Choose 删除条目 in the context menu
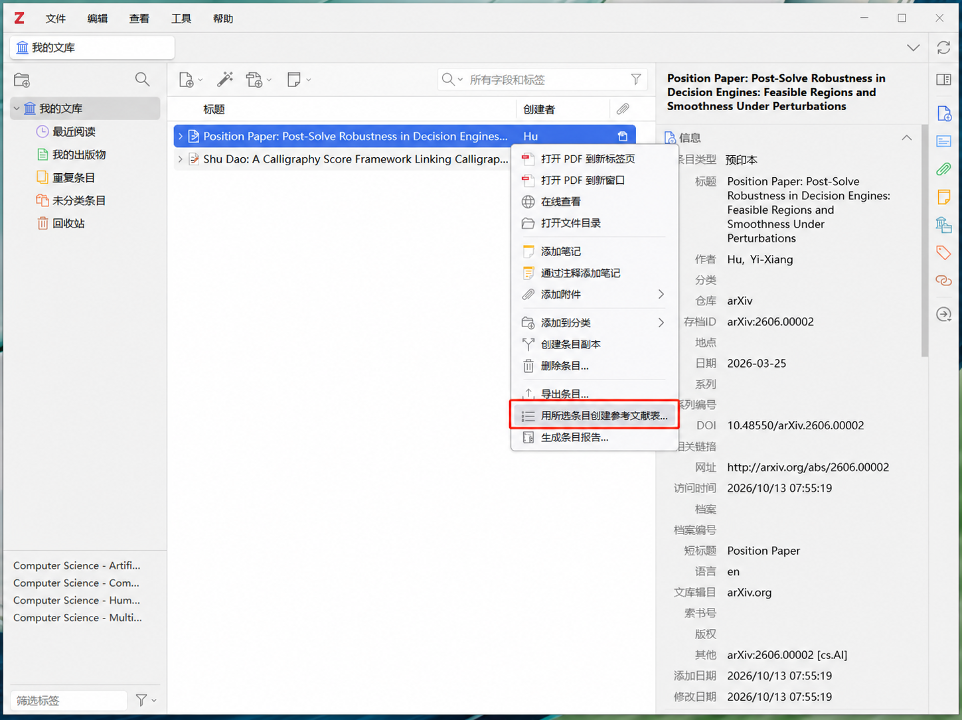 point(595,366)
